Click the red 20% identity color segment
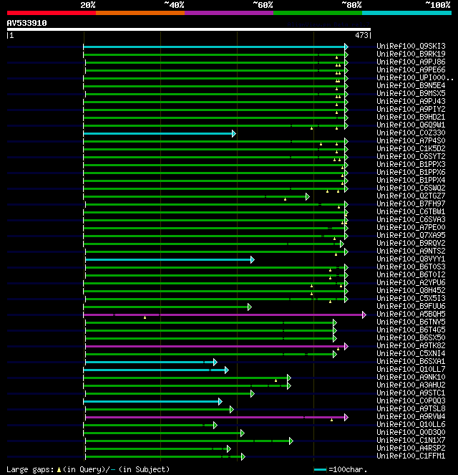The image size is (458, 475). click(52, 13)
